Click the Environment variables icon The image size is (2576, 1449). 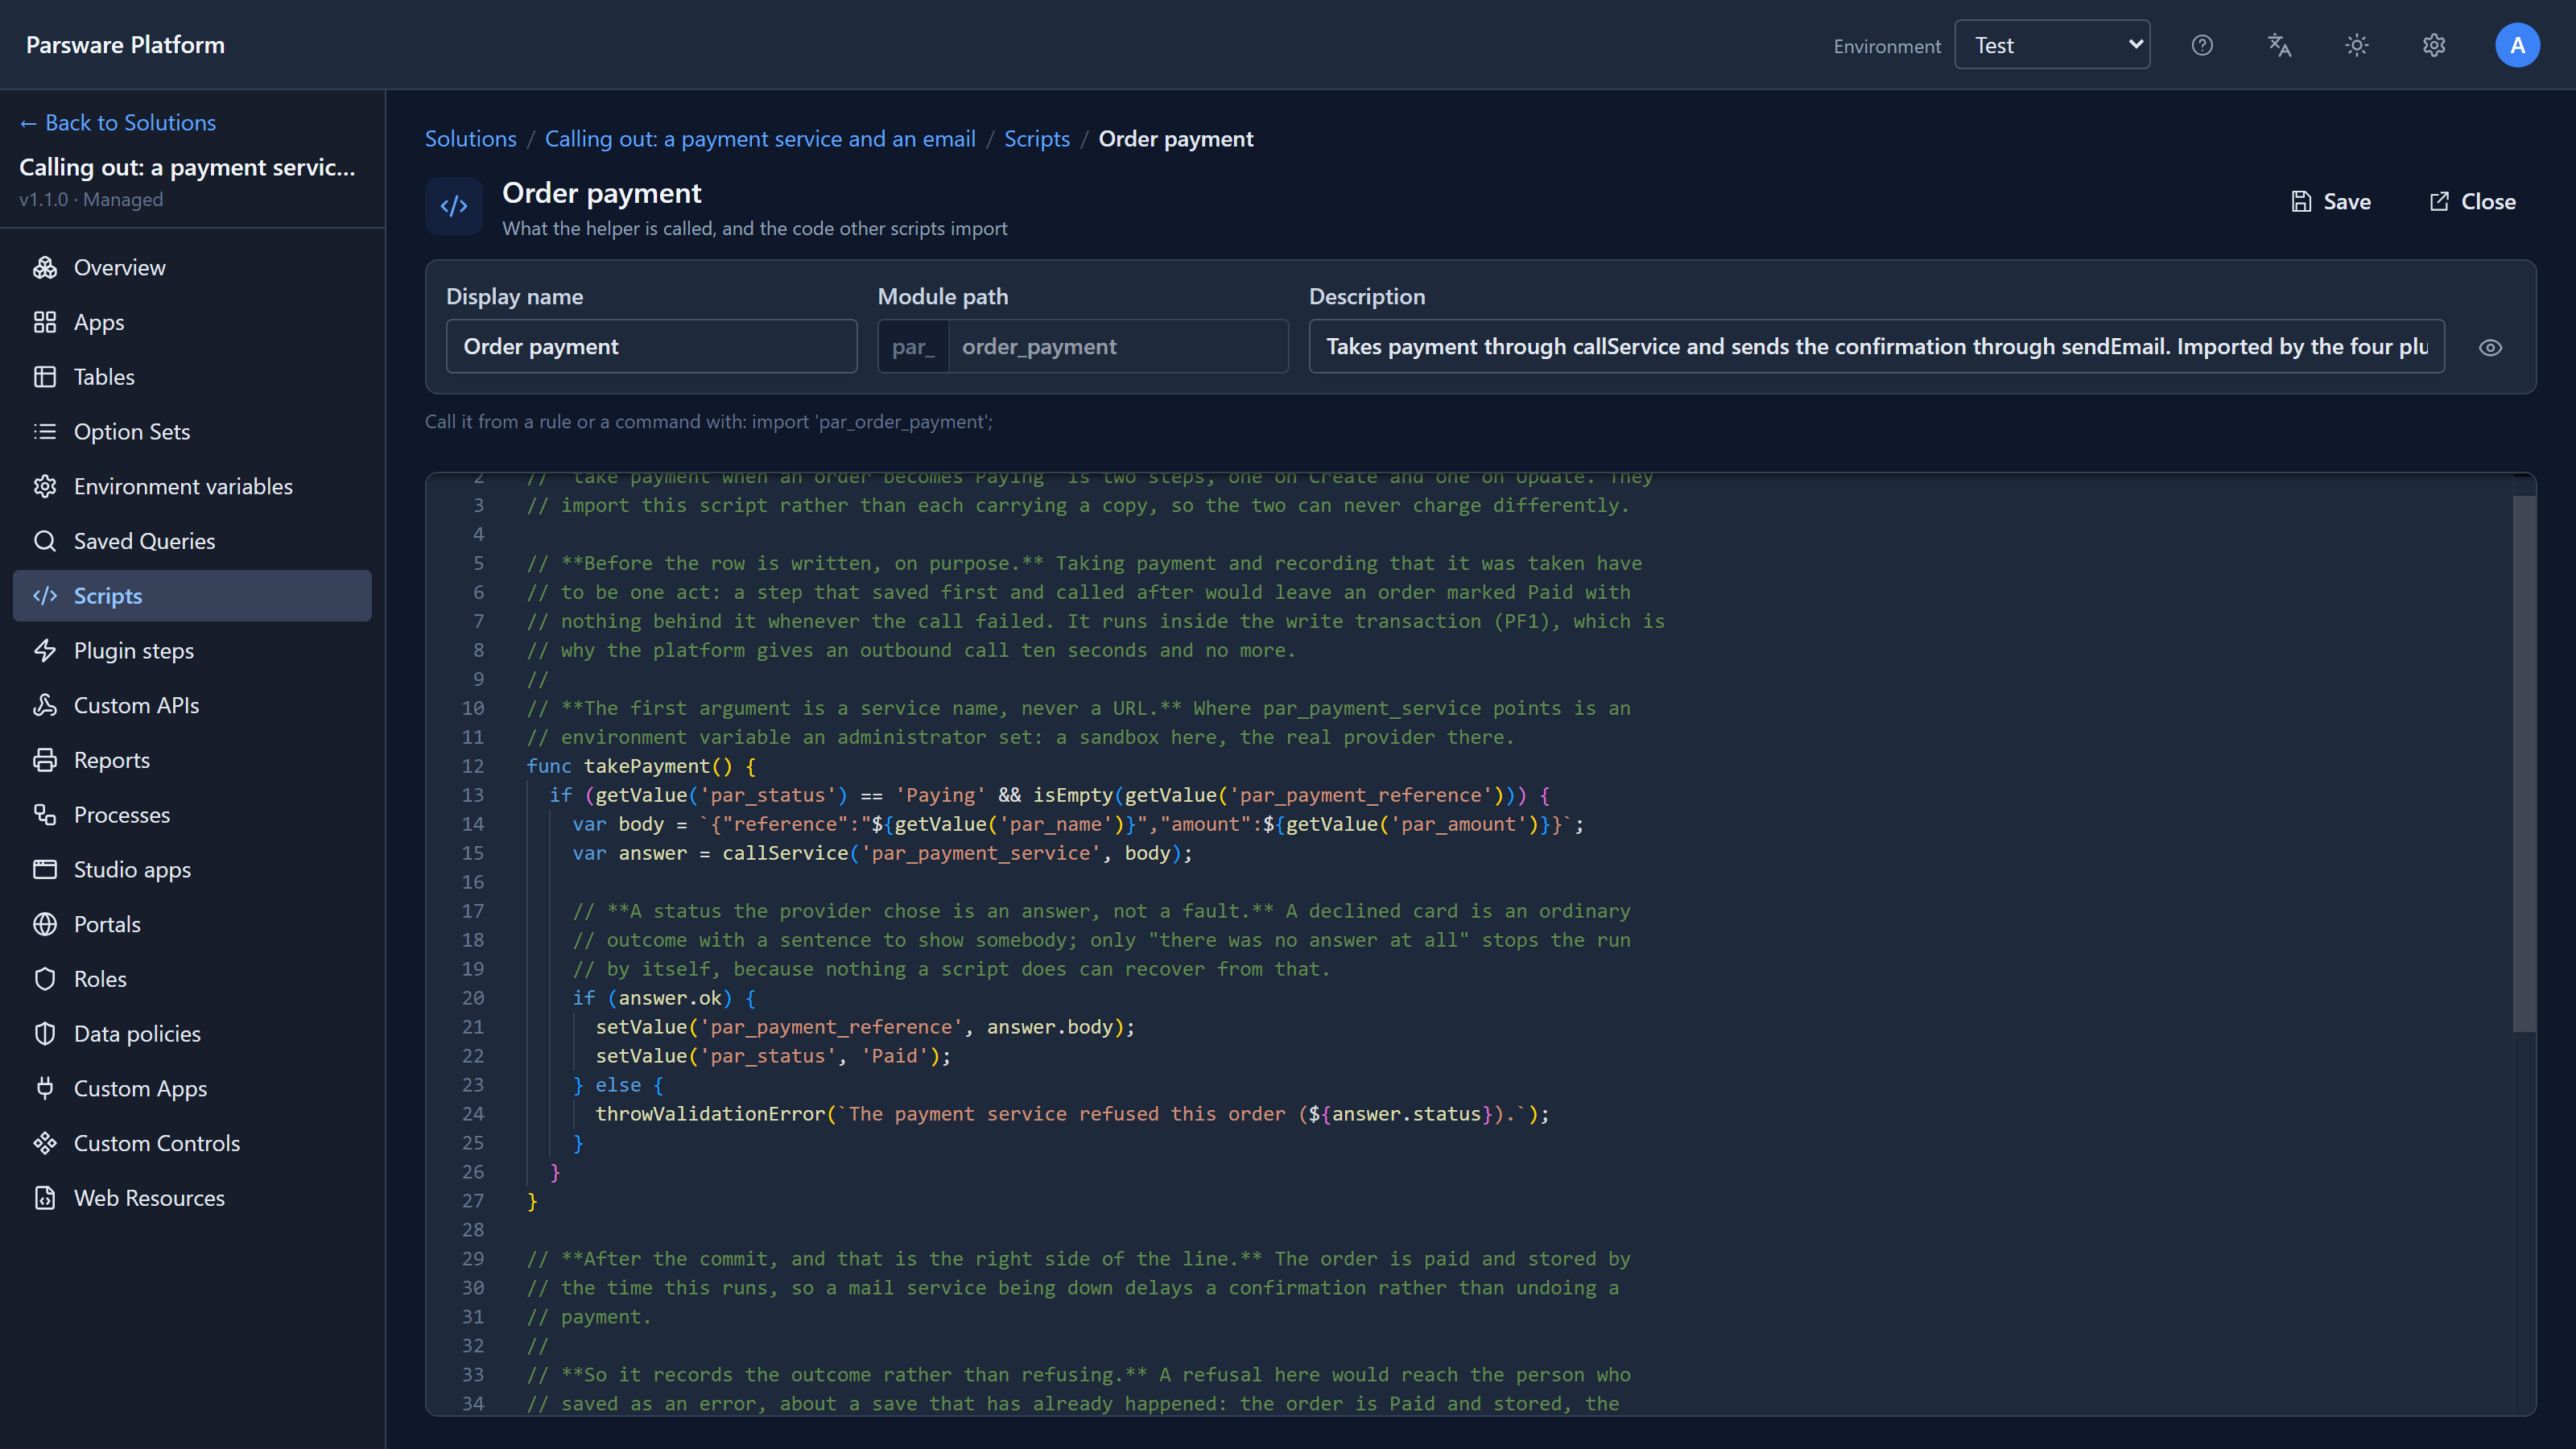pos(45,486)
